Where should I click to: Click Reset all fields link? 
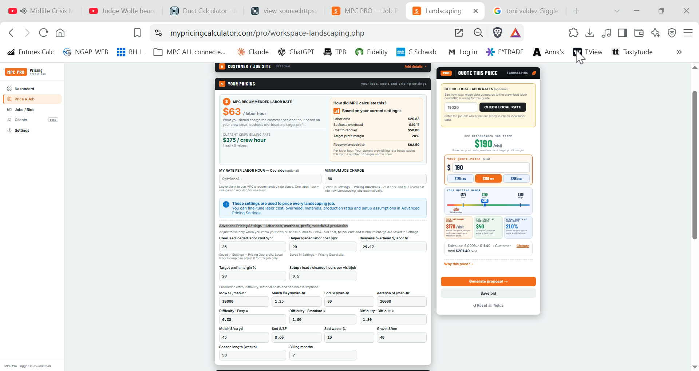click(488, 306)
